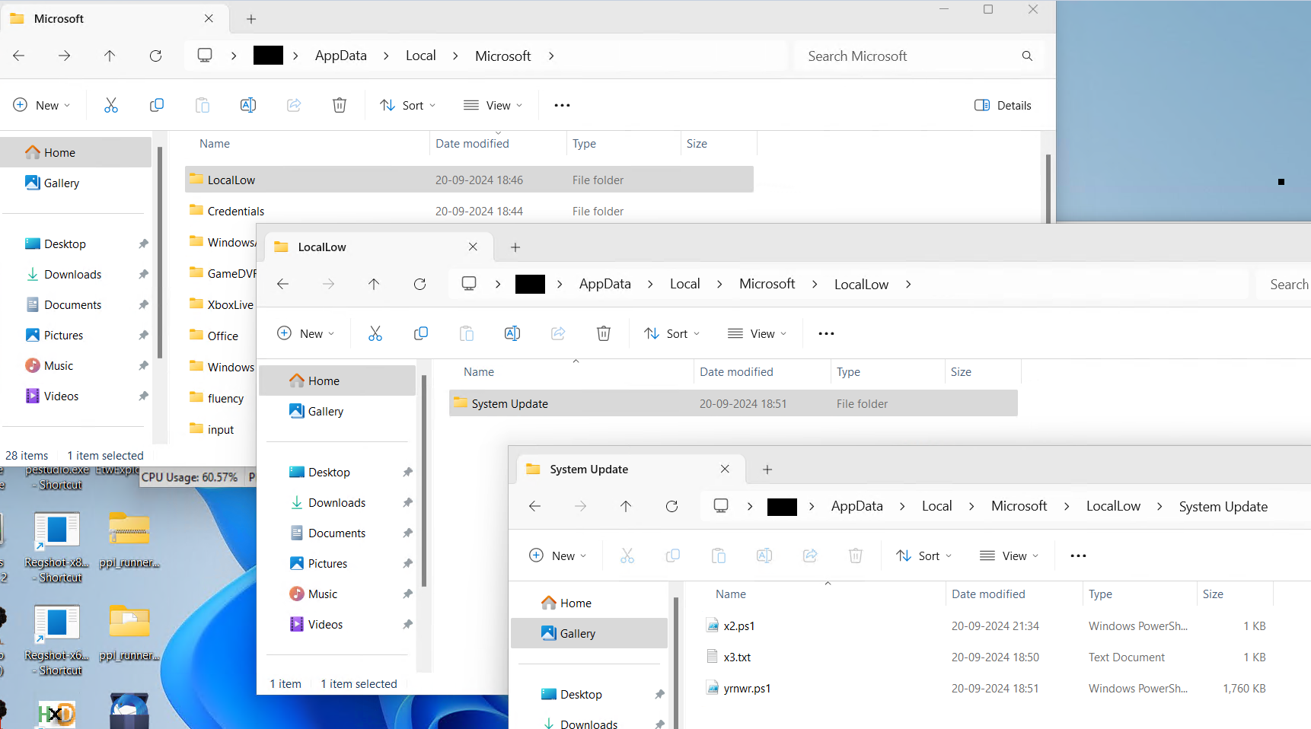This screenshot has height=729, width=1311.
Task: Click the Cut icon in Microsoft window toolbar
Action: click(x=111, y=105)
